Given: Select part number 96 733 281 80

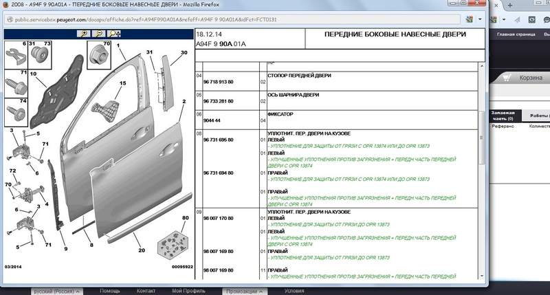Looking at the screenshot, I should click(x=218, y=101).
